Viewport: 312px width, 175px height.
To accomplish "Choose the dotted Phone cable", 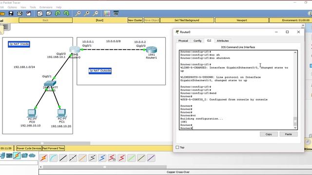I will coord(92,158).
